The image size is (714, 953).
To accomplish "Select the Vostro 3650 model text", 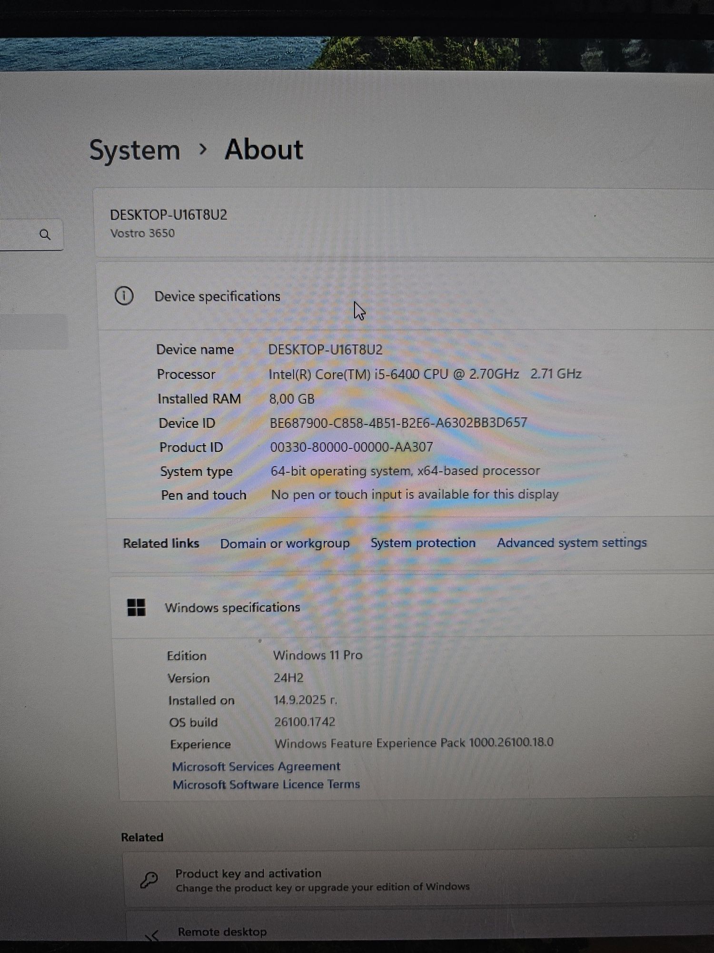I will pyautogui.click(x=142, y=233).
